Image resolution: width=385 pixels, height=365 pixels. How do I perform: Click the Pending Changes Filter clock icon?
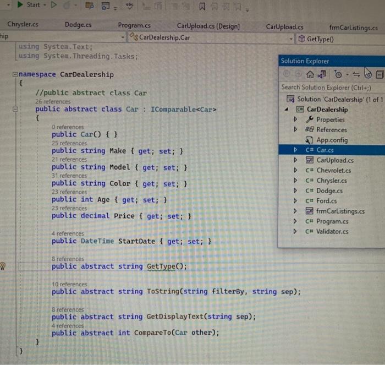click(x=338, y=74)
